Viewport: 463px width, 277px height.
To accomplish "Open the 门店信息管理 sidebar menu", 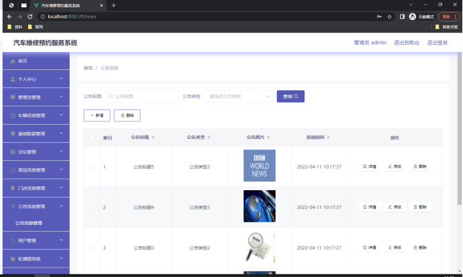I will pos(36,188).
